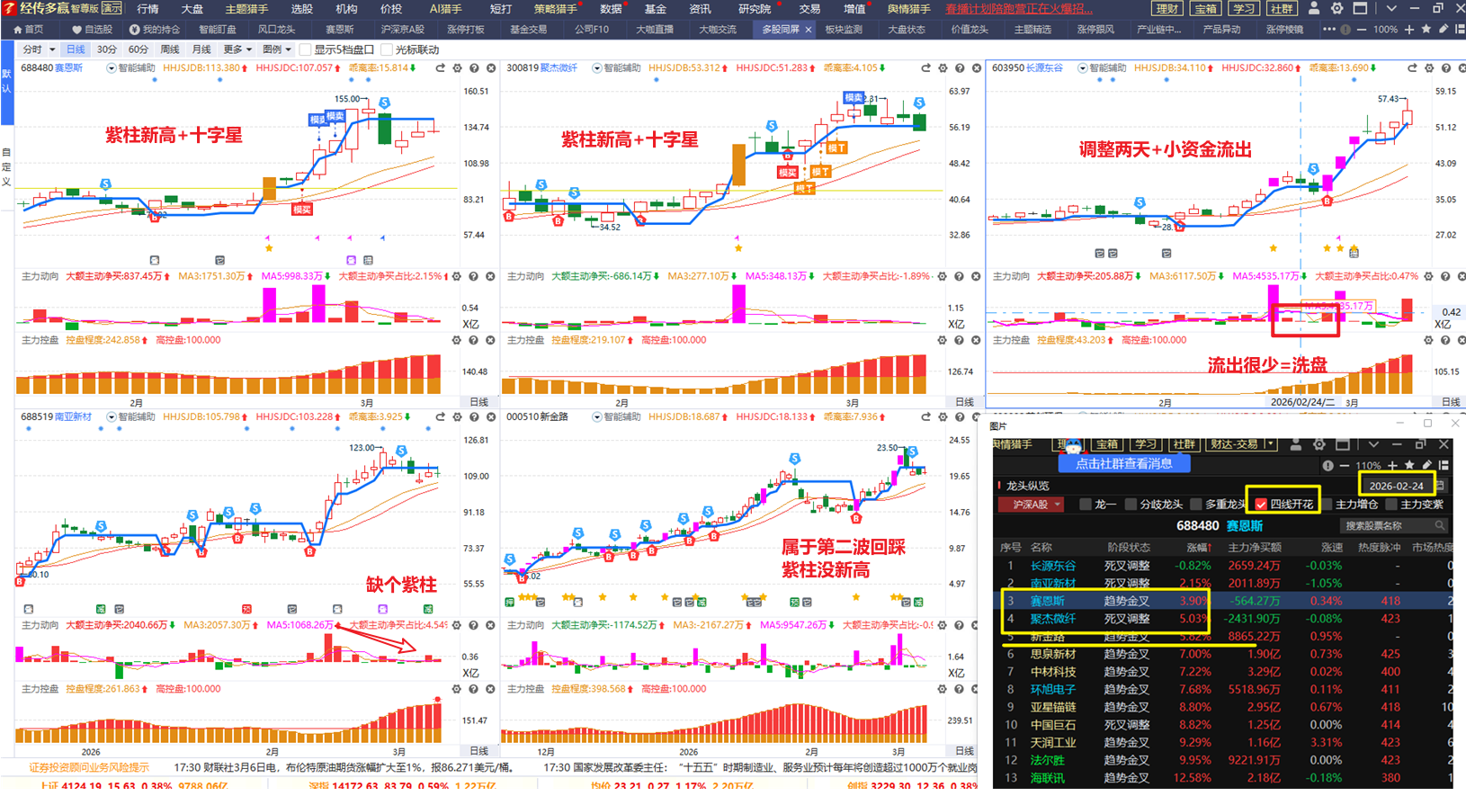
Task: Click the star favorite icon in tab bar
Action: [1426, 29]
